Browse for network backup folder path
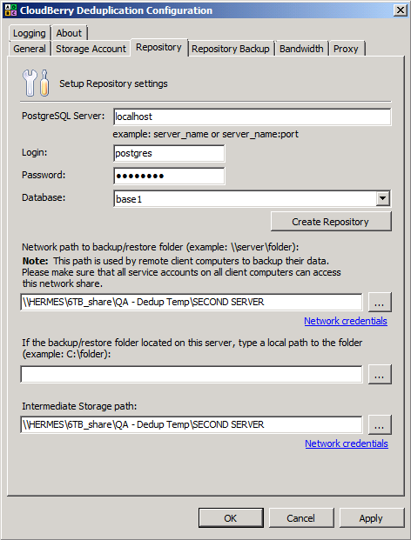This screenshot has height=540, width=411. click(x=380, y=302)
